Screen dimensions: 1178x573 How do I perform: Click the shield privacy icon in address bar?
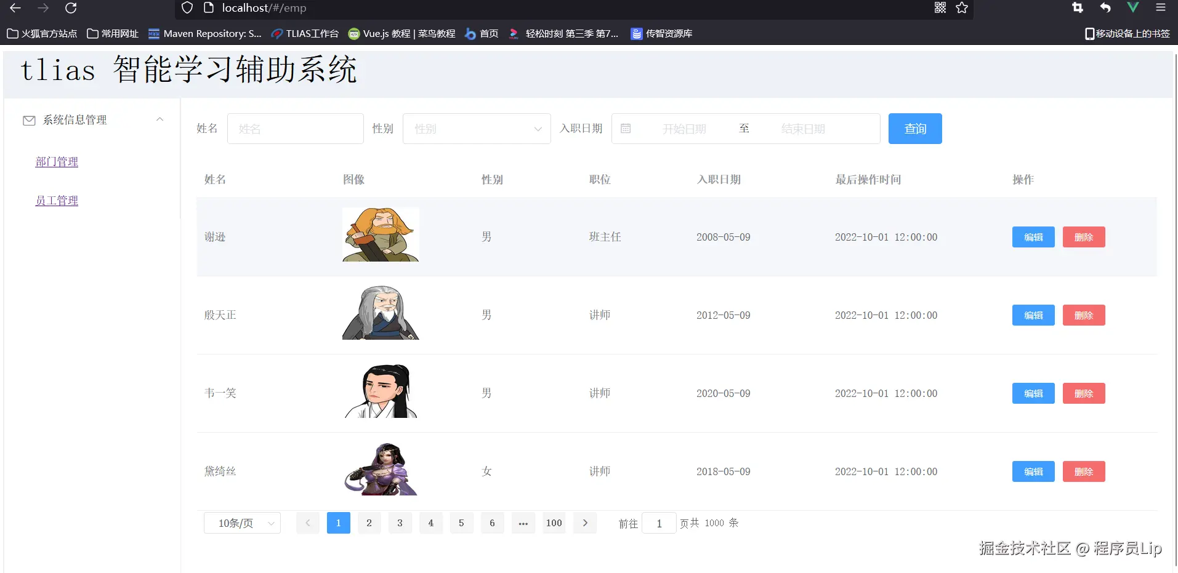coord(187,8)
